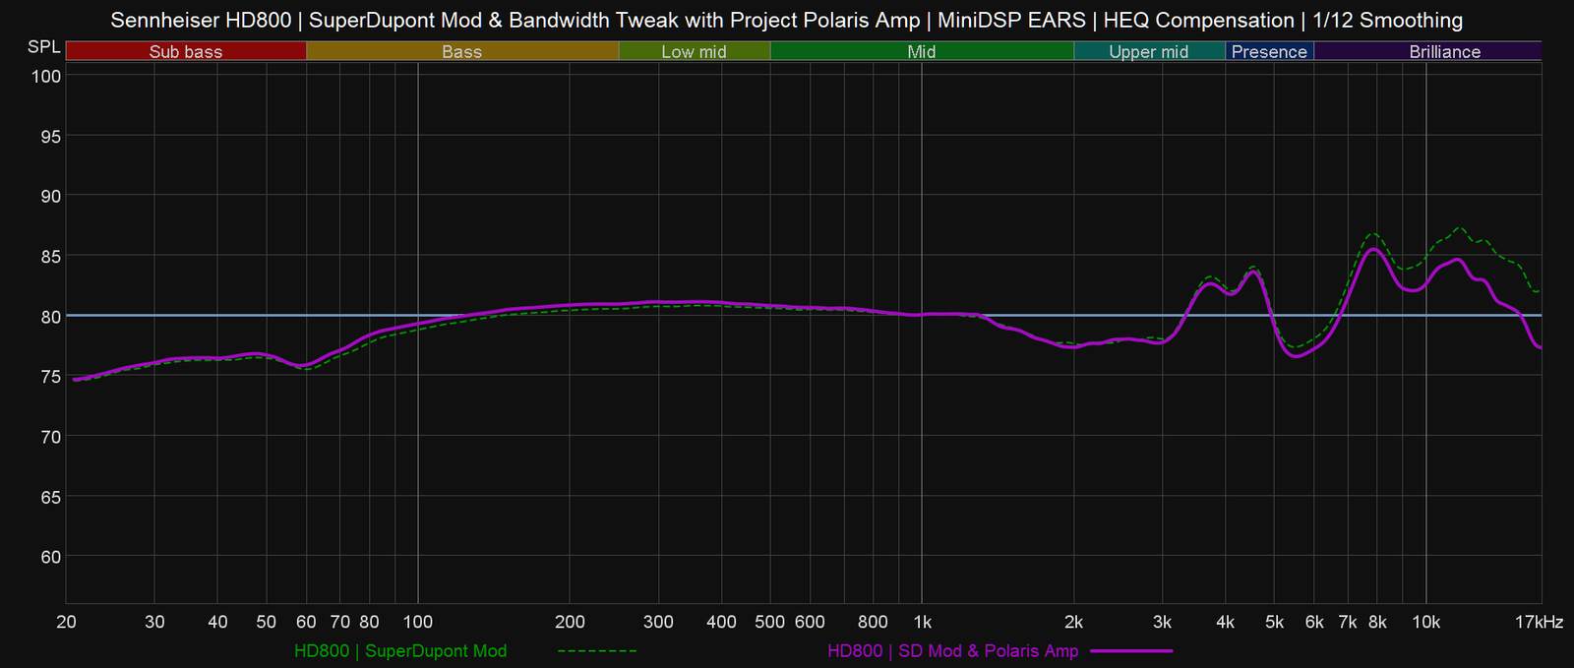Click the 100 dB SPL axis value
The height and width of the screenshot is (668, 1574).
pos(47,77)
